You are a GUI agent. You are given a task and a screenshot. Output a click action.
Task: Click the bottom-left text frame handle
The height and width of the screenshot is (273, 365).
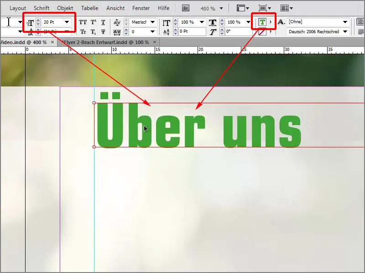click(94, 147)
